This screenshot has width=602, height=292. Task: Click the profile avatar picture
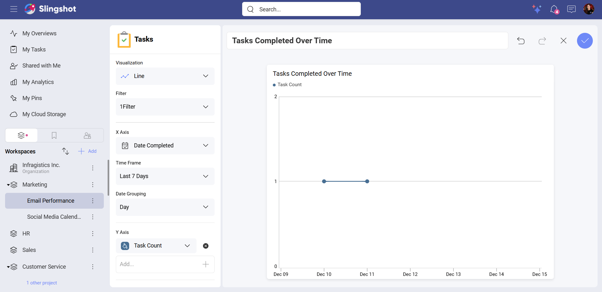pyautogui.click(x=589, y=9)
